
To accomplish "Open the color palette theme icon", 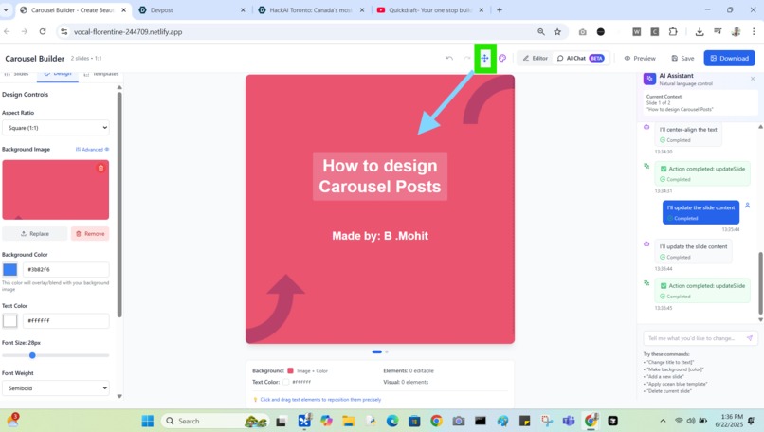I will coord(502,58).
